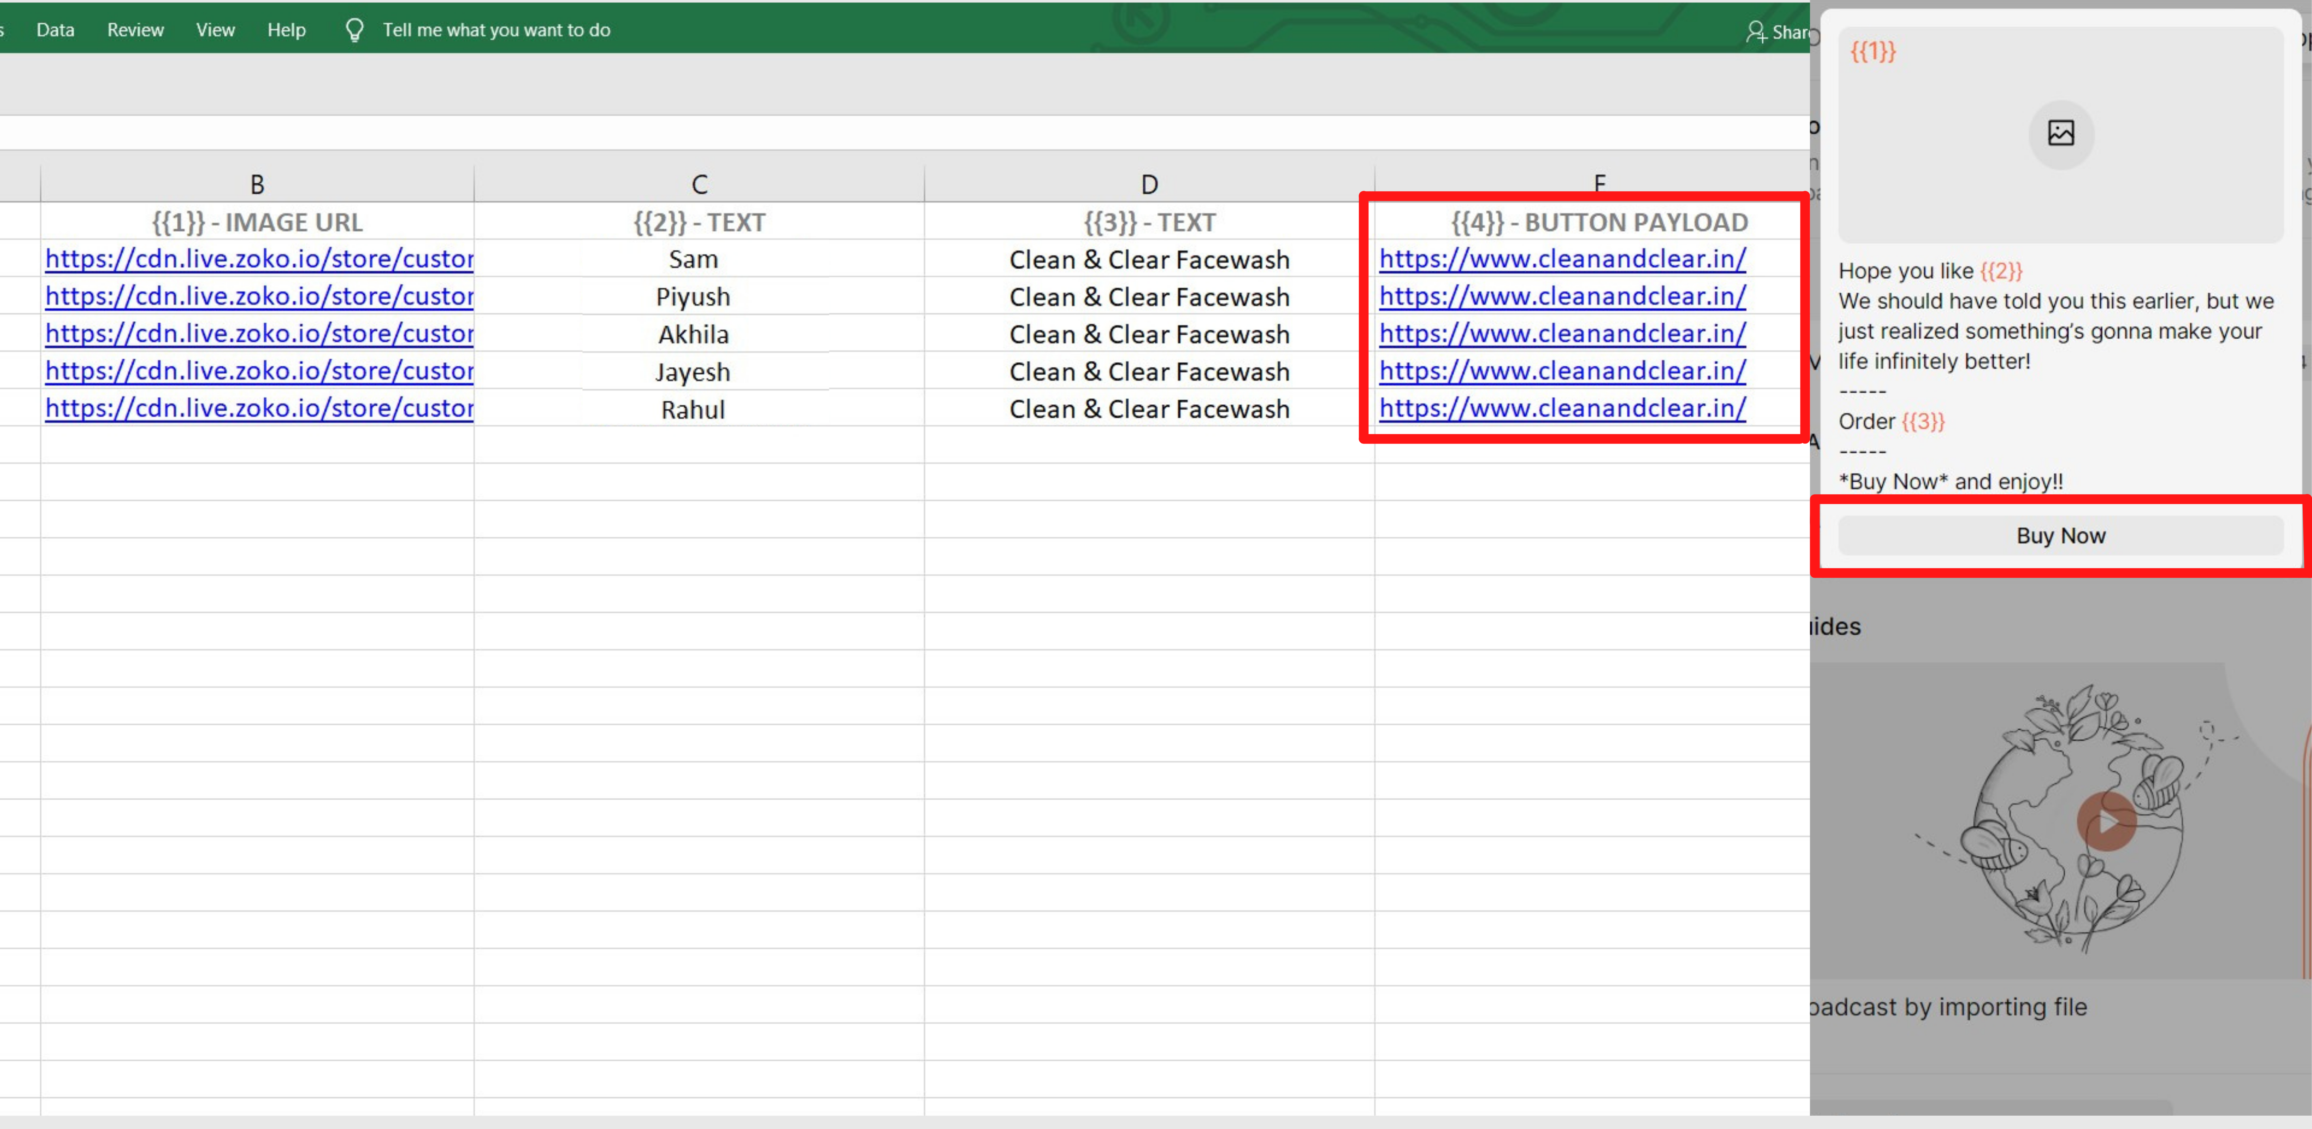Select the {{2}} - TEXT header cell

[x=699, y=222]
